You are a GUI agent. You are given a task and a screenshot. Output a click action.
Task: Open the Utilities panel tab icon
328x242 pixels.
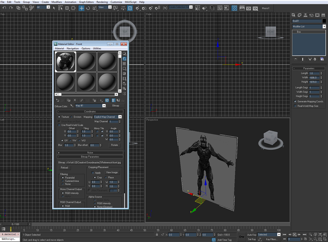point(323,15)
